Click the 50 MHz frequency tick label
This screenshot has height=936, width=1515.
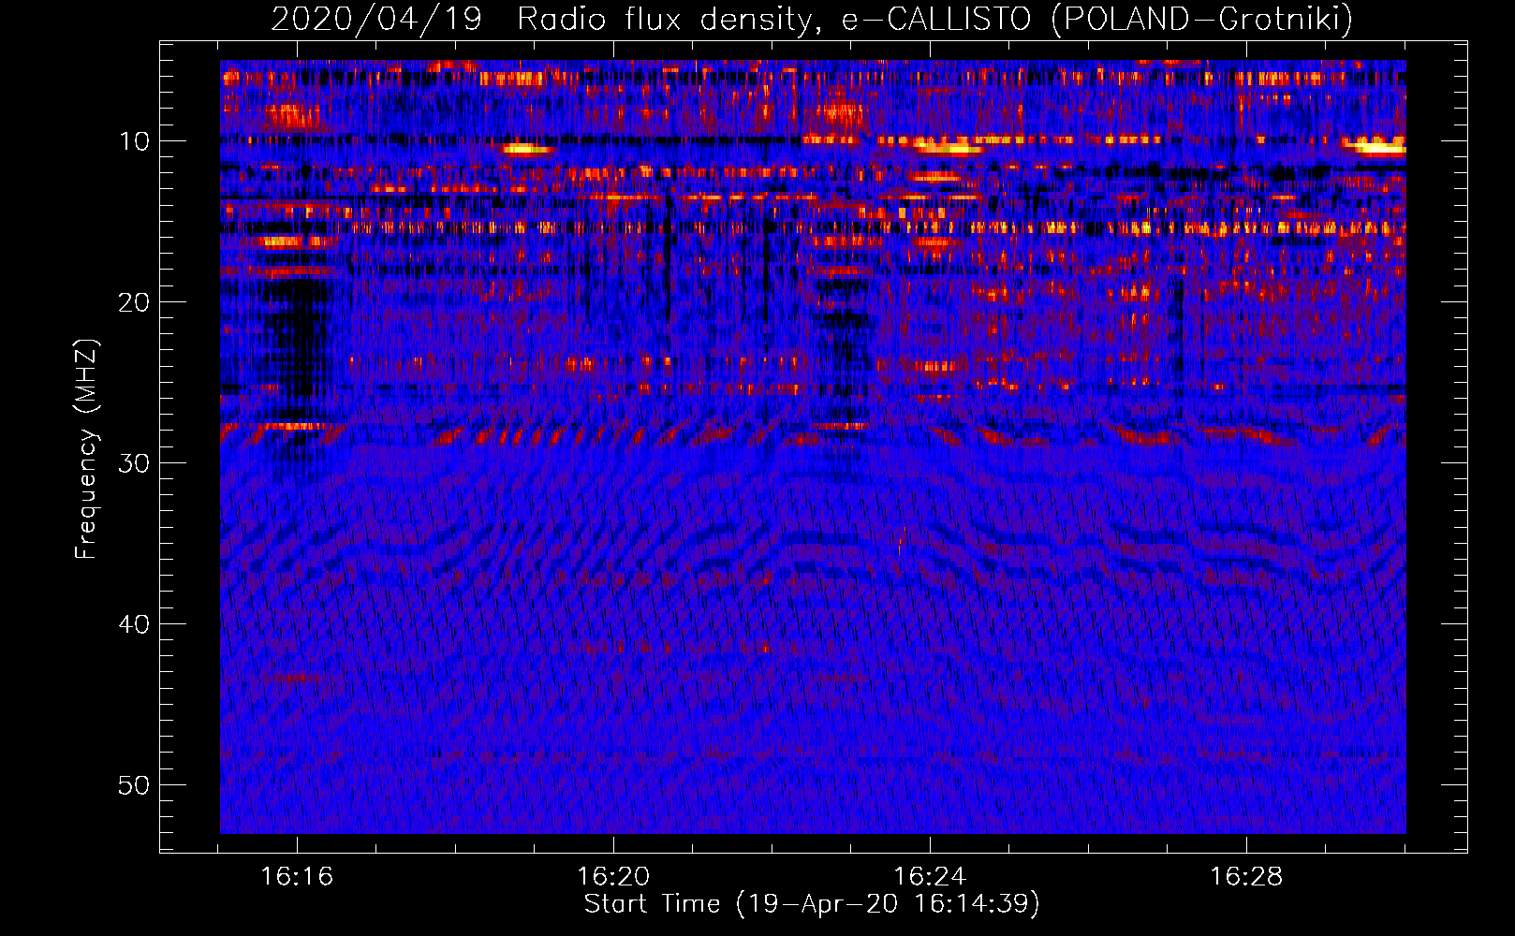pyautogui.click(x=135, y=785)
